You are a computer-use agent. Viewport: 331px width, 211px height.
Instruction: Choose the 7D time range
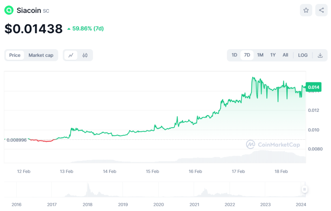point(247,55)
